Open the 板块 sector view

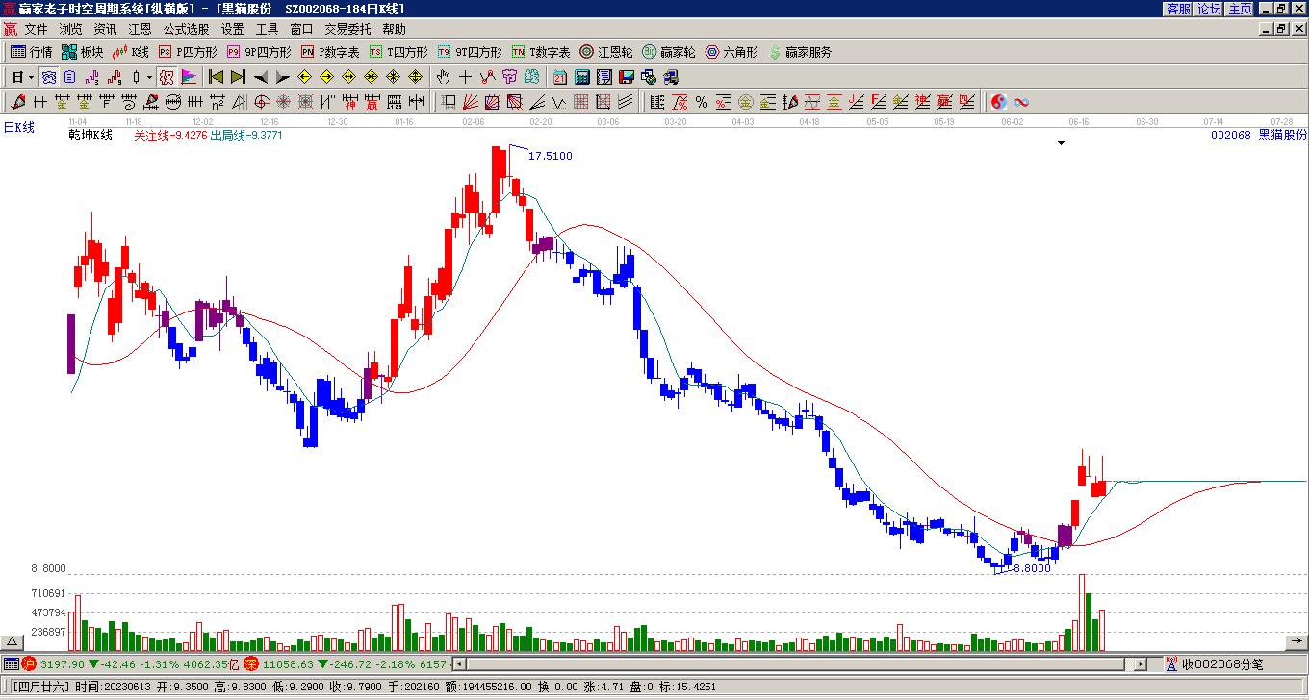click(x=83, y=52)
